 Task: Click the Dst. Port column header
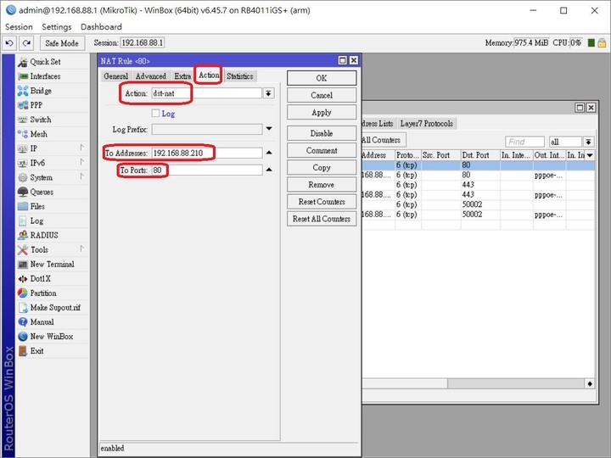point(480,155)
